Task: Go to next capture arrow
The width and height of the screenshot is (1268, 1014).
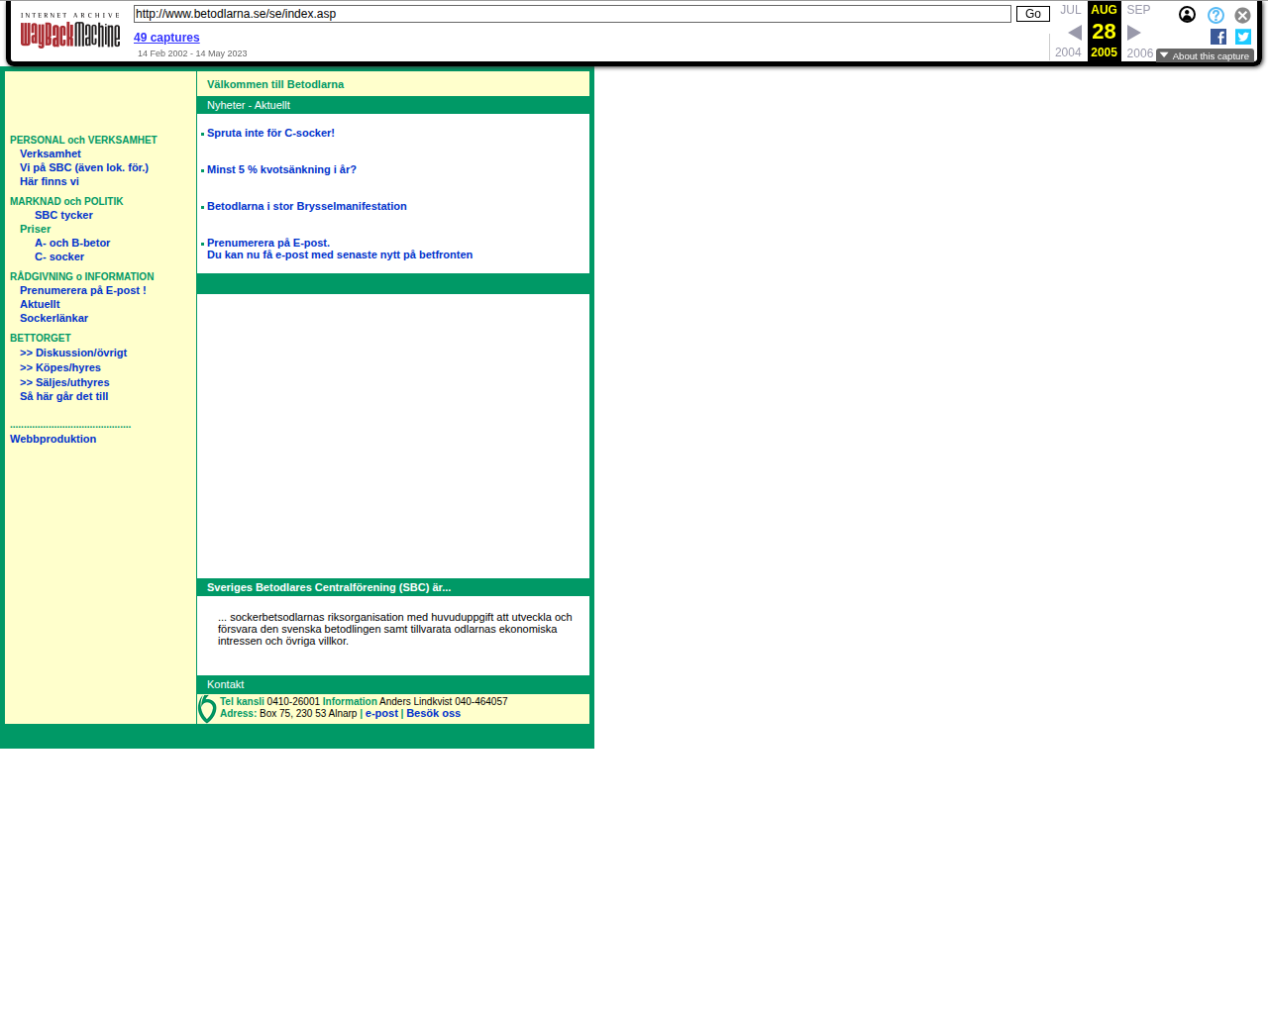Action: point(1134,33)
